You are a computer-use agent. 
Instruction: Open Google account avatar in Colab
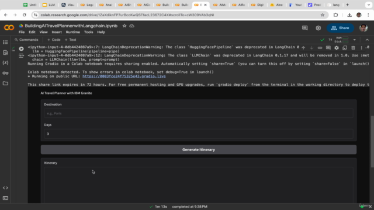[x=363, y=28]
